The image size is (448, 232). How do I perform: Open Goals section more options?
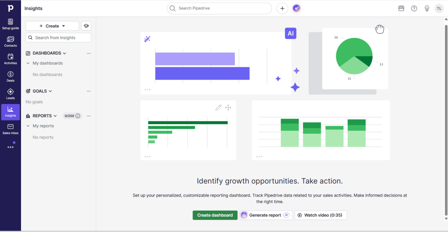[x=88, y=91]
